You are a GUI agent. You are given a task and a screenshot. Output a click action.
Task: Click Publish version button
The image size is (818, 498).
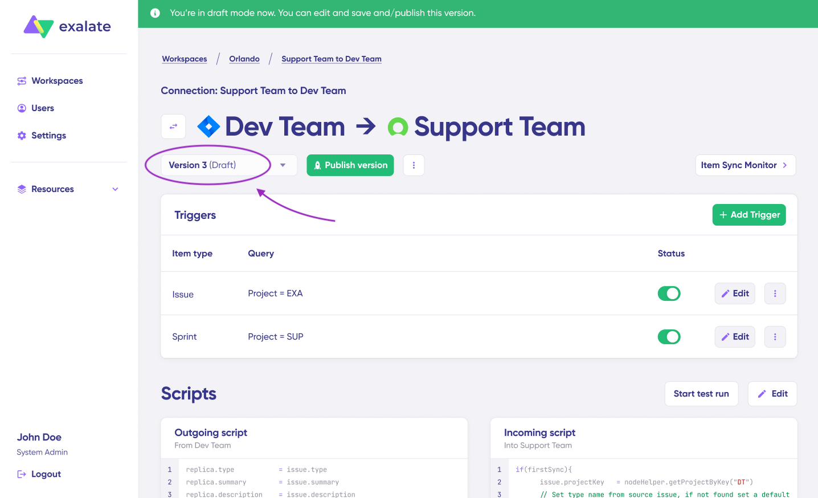click(350, 165)
